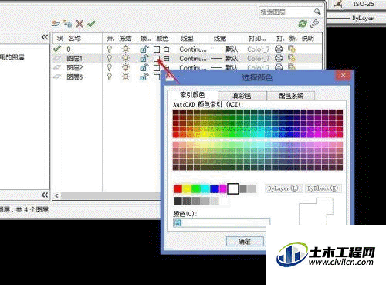Toggle the on/off lightbulb for layer 0

[x=110, y=49]
